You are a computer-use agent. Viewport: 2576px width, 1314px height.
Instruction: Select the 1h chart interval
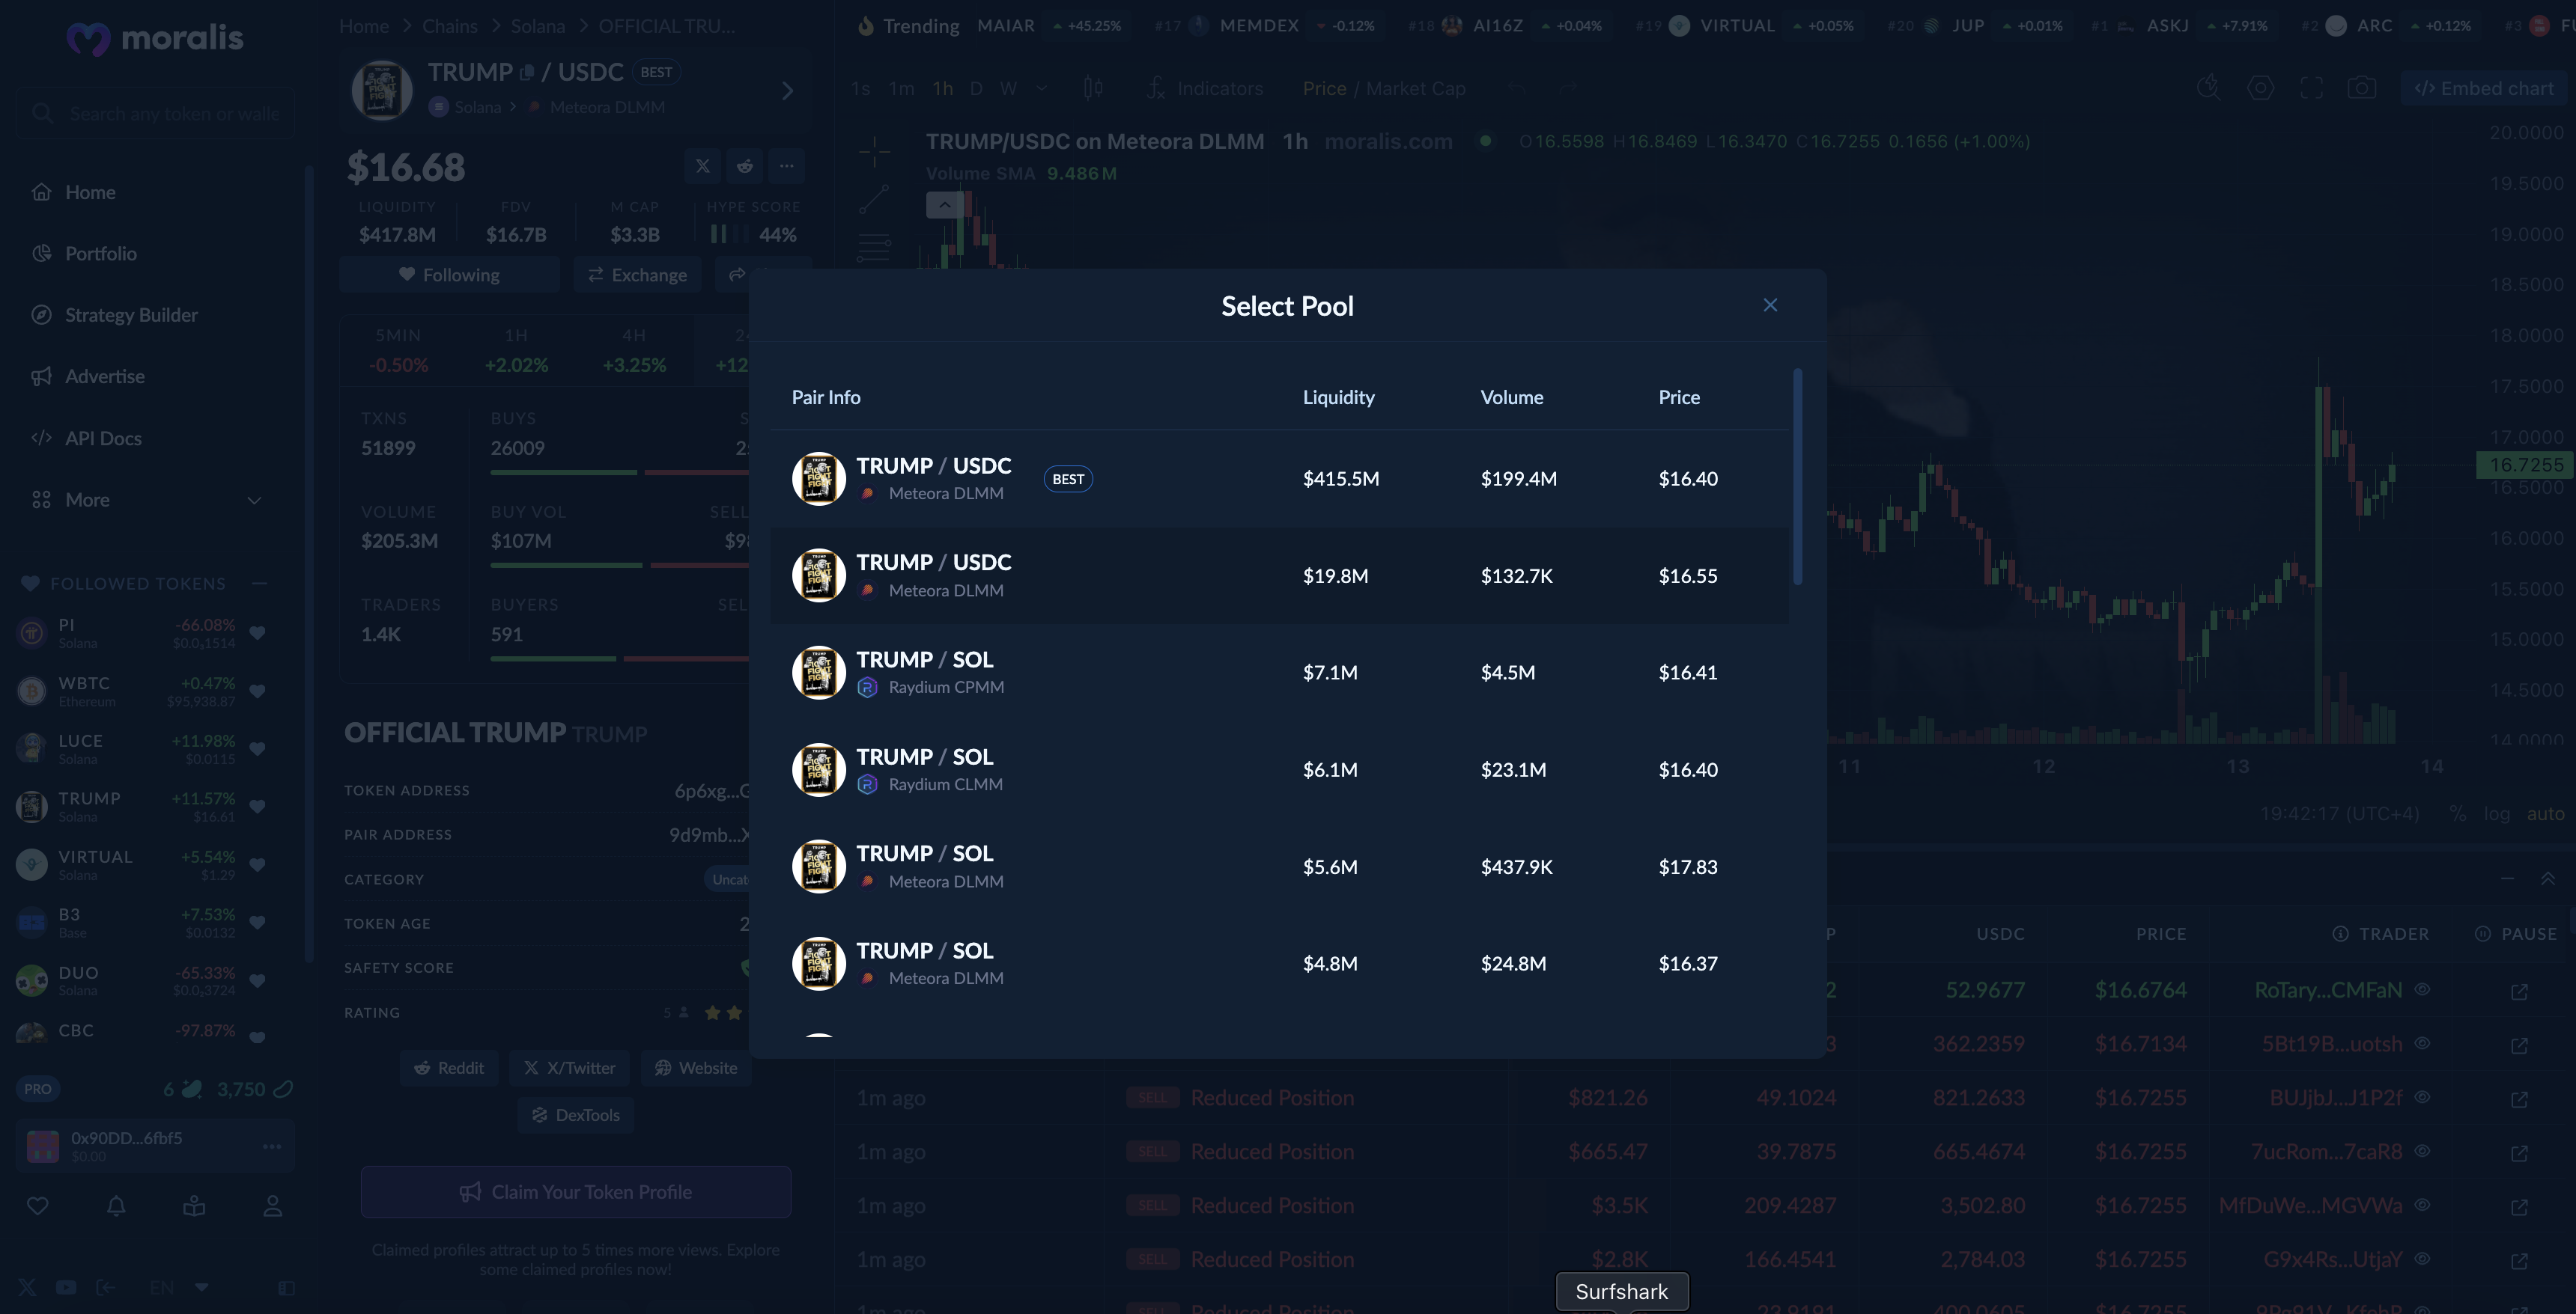[942, 88]
